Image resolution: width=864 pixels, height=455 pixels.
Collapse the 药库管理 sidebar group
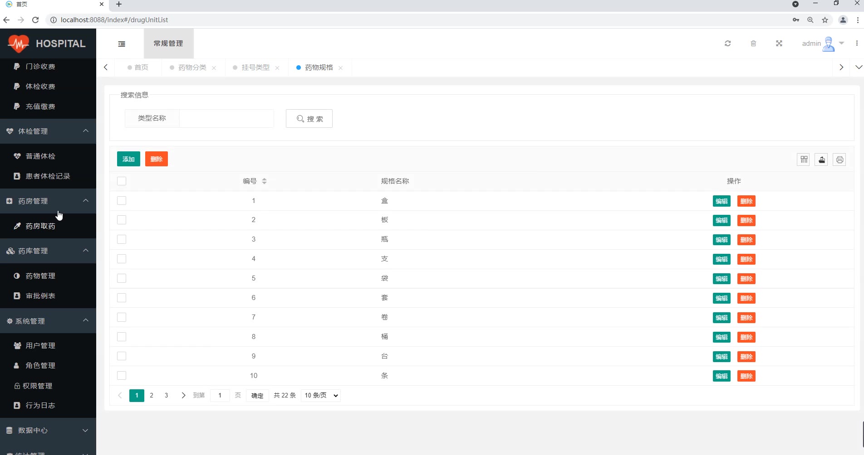pyautogui.click(x=48, y=251)
